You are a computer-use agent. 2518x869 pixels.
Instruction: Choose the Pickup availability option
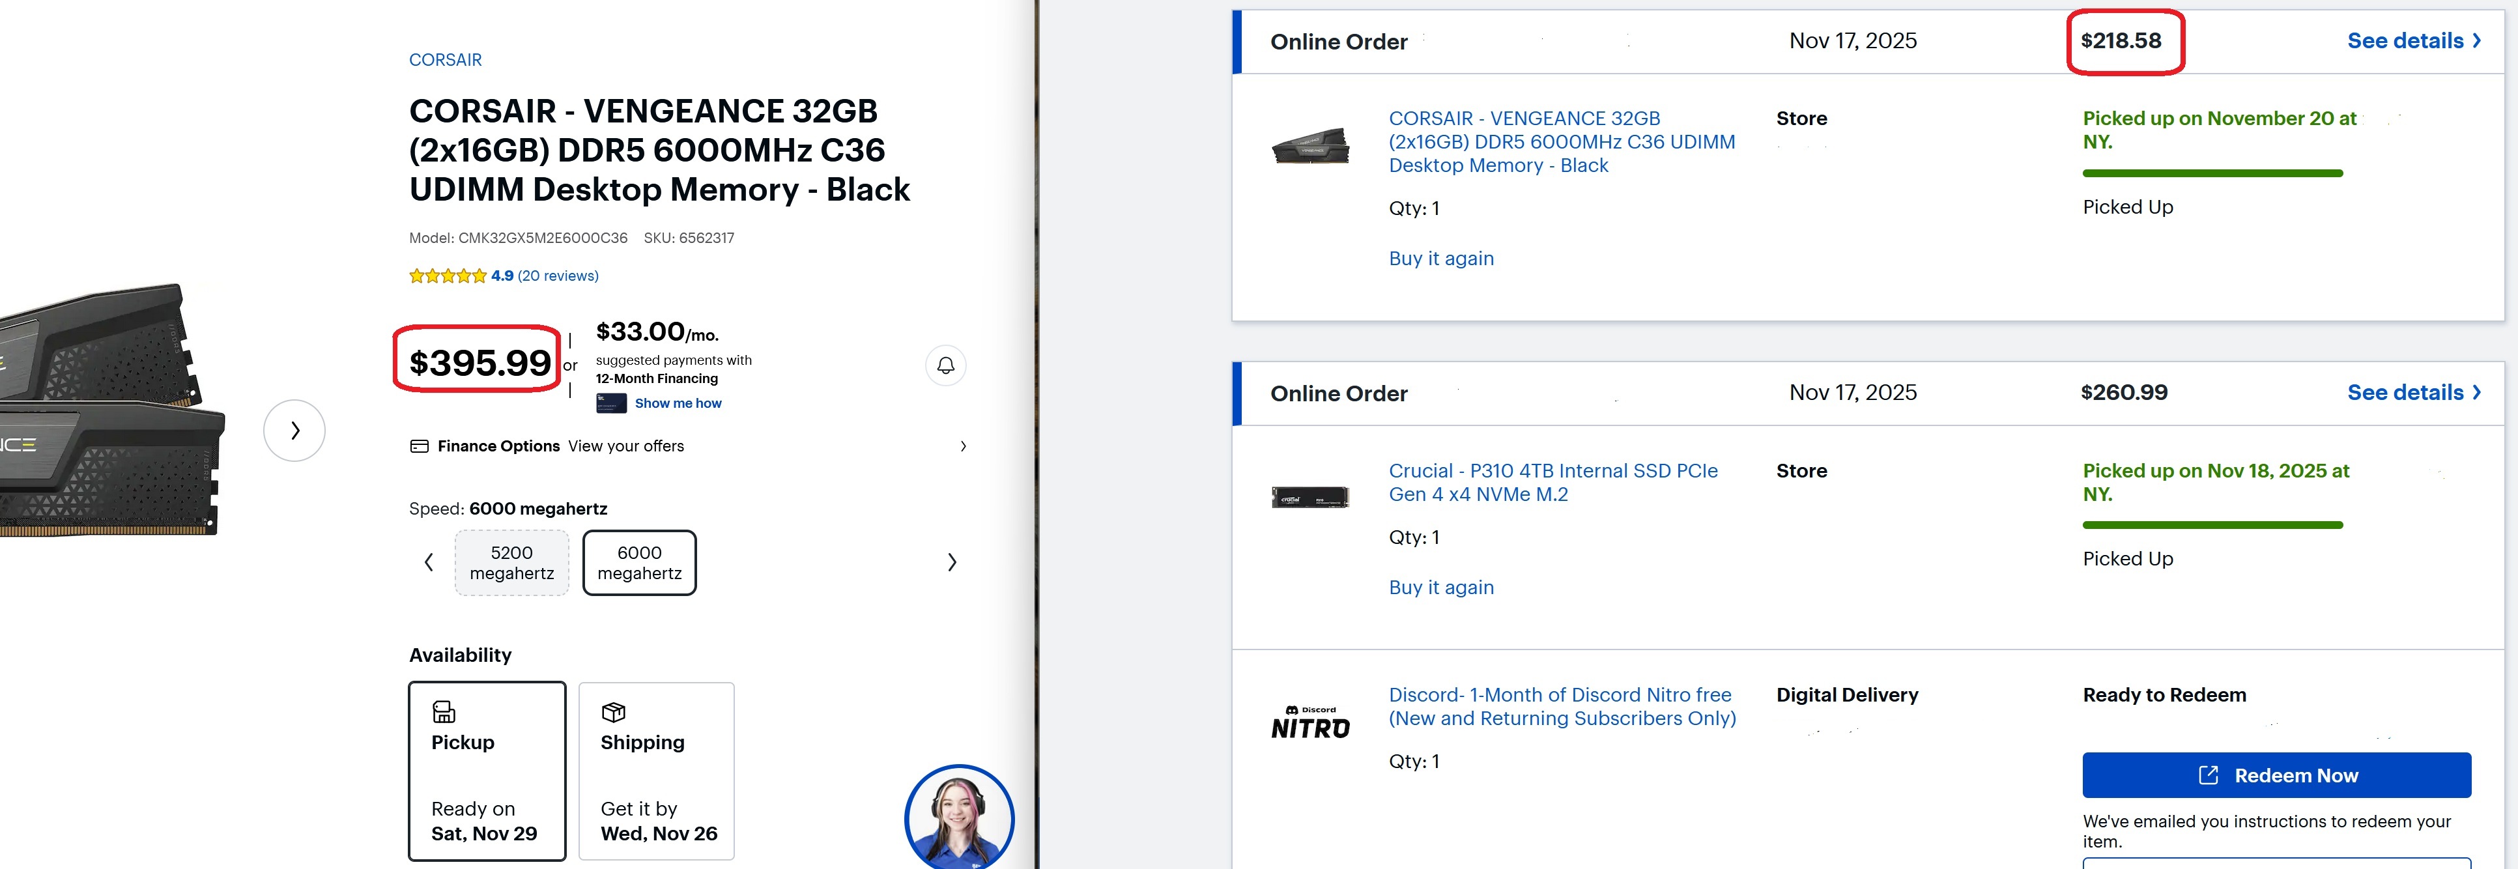pyautogui.click(x=487, y=770)
